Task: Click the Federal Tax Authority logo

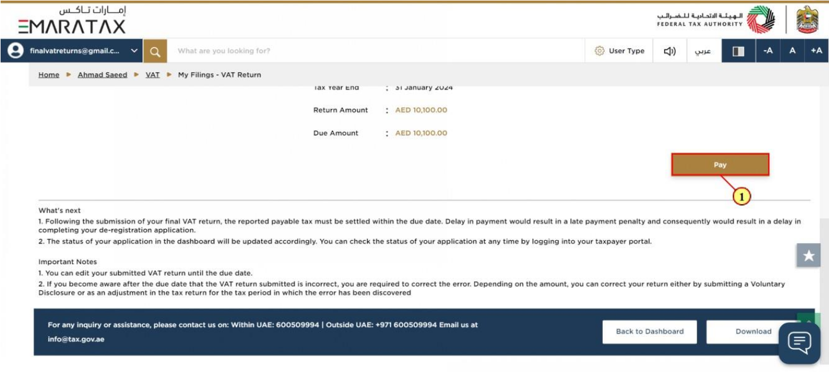Action: (x=716, y=20)
